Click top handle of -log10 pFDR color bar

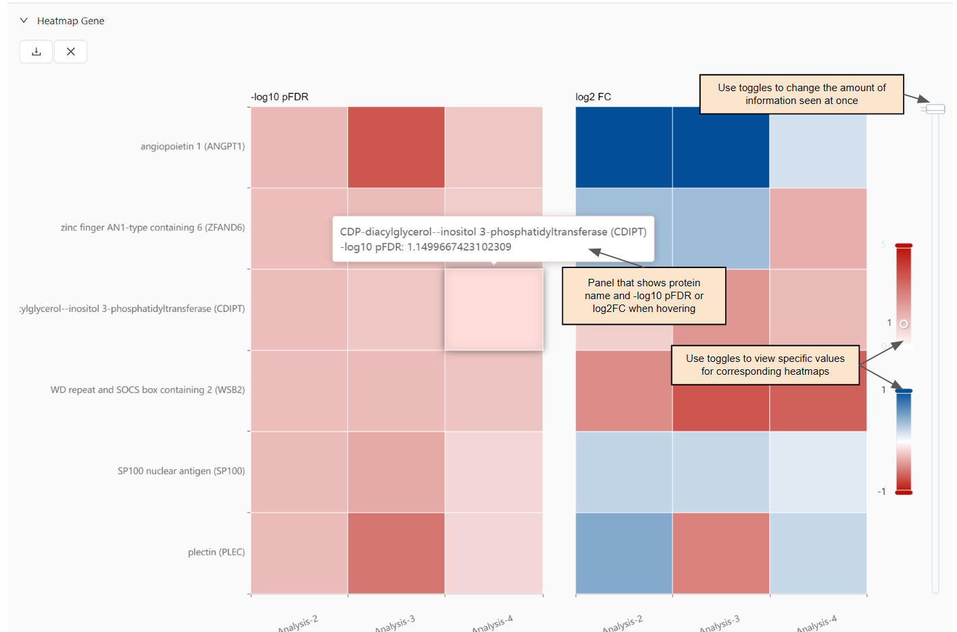[x=904, y=245]
